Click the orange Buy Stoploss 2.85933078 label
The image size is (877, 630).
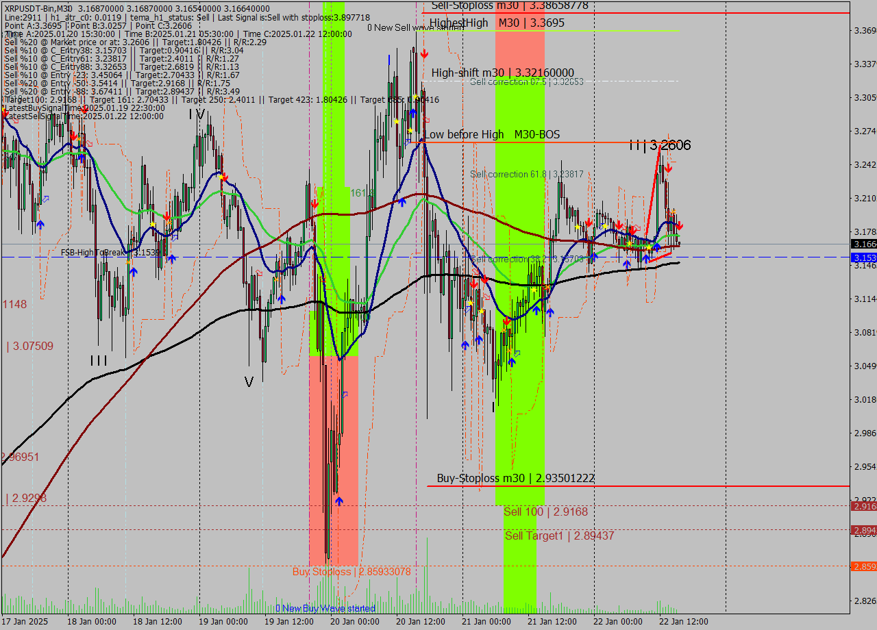click(x=351, y=572)
